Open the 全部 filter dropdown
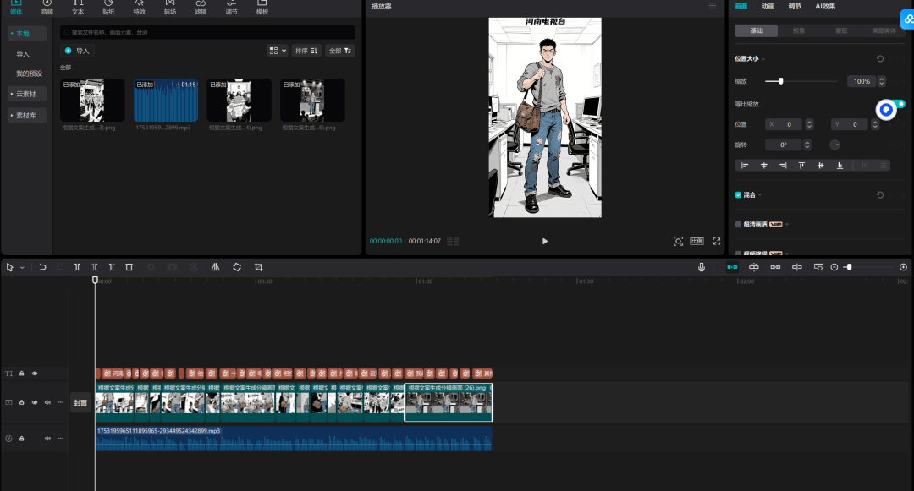The image size is (914, 491). point(340,52)
